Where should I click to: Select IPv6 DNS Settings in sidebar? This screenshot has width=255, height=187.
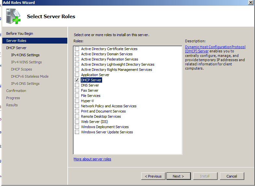pos(25,84)
